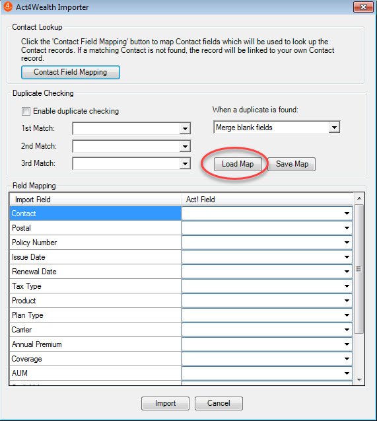The width and height of the screenshot is (377, 421).
Task: Click field mapping scrollbar up arrow
Action: click(x=359, y=198)
